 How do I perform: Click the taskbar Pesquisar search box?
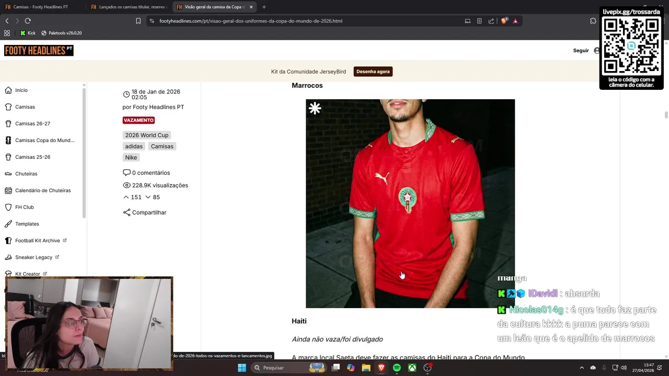(x=290, y=368)
